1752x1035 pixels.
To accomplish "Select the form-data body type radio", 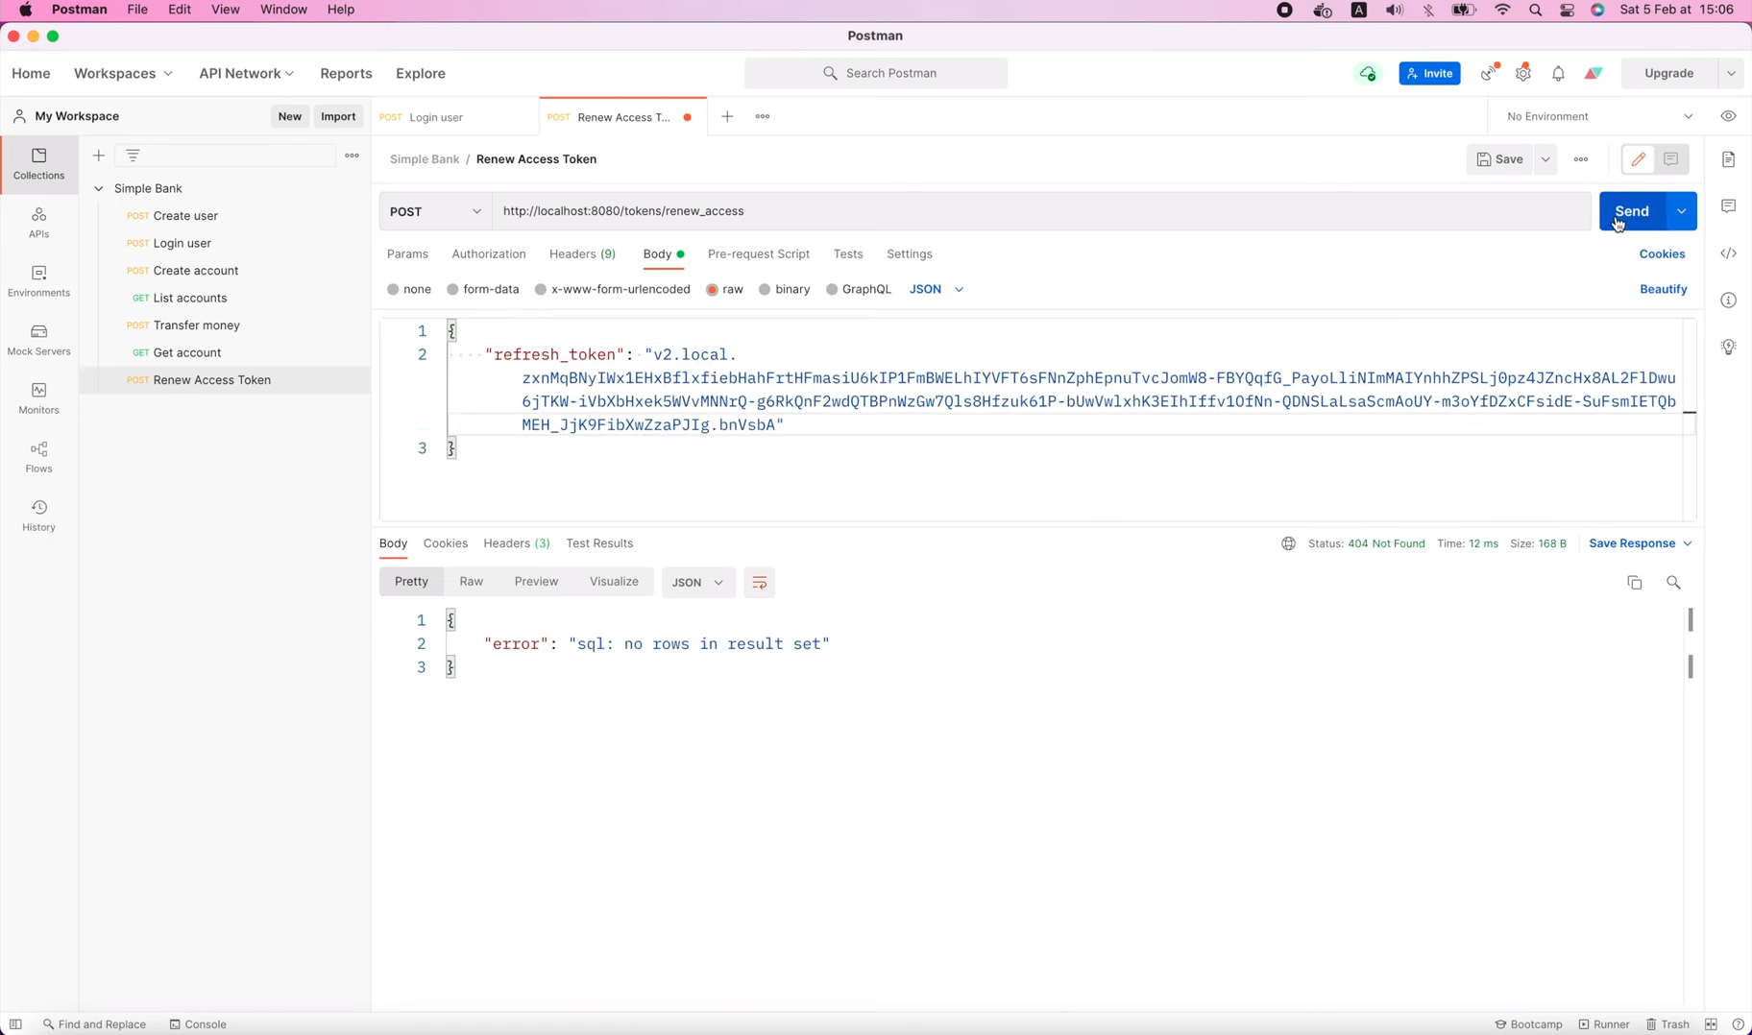I will 452,289.
